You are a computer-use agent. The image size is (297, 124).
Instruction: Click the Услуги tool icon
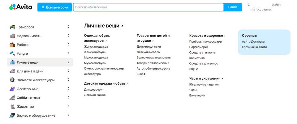(x=12, y=53)
